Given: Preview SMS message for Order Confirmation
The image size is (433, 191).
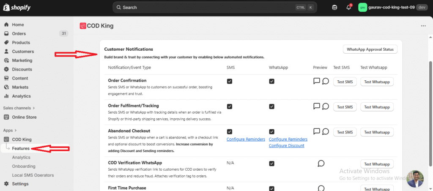Looking at the screenshot, I should (317, 81).
